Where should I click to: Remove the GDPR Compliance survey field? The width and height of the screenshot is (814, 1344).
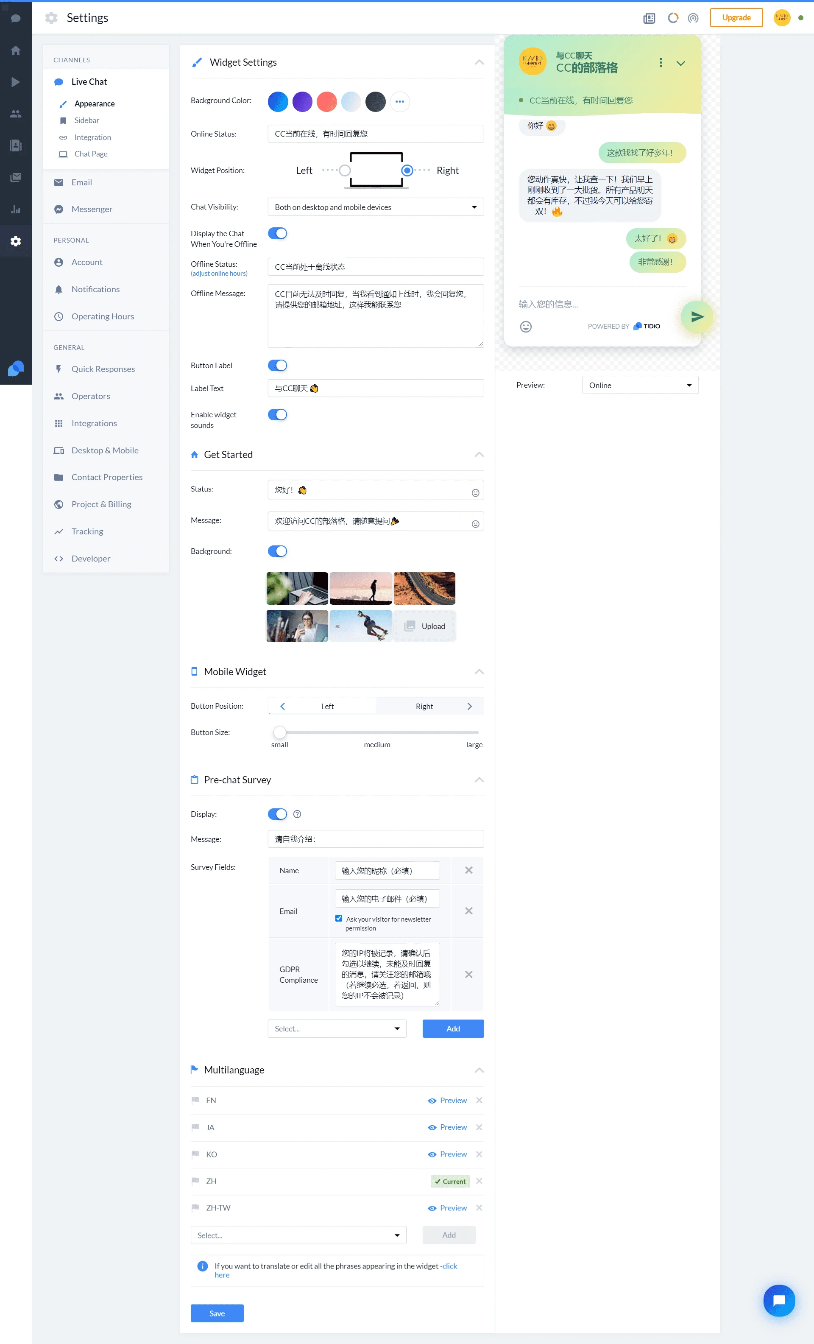[x=468, y=974]
